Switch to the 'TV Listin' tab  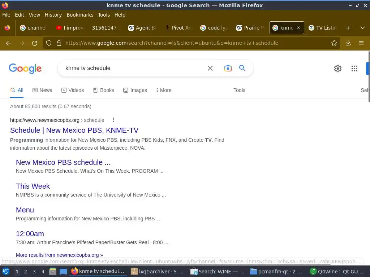tap(323, 28)
